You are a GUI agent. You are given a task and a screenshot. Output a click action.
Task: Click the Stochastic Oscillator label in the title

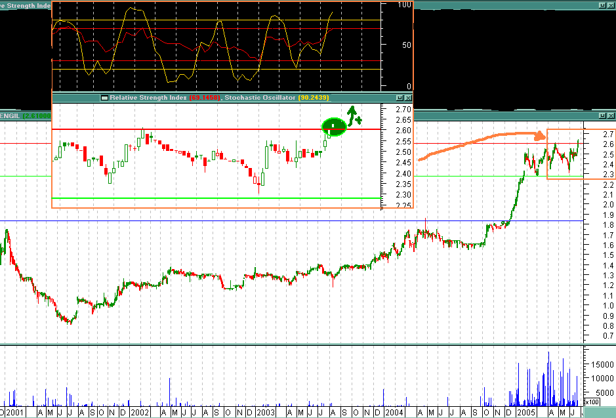click(x=260, y=98)
